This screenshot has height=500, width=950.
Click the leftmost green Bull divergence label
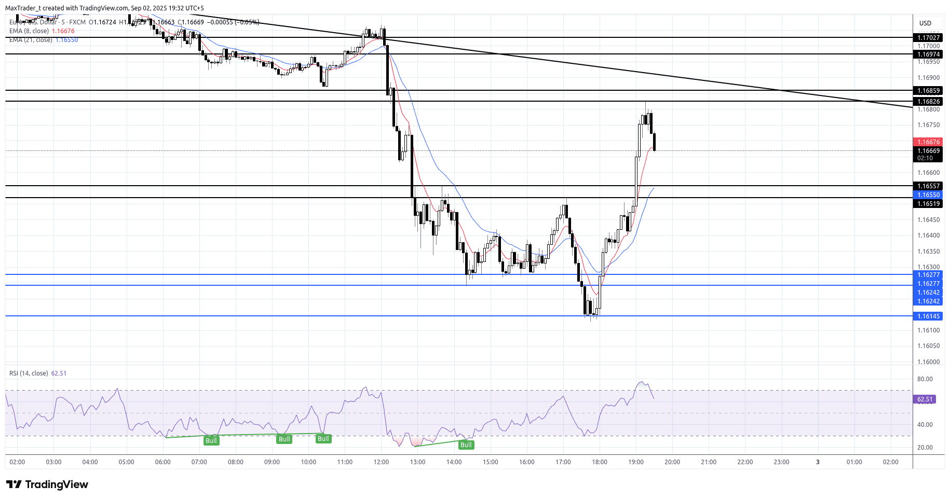pos(211,441)
